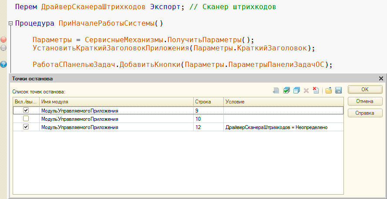Enable all breakpoints with the green-check stack icon
387x199 pixels.
point(286,91)
